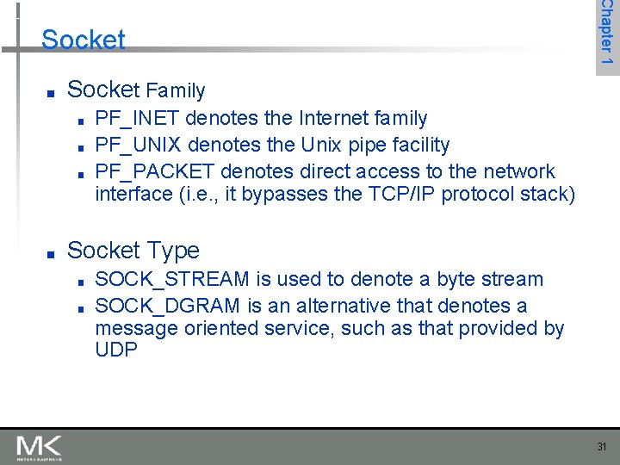Click the SOCK_STREAM keyword text

[x=172, y=279]
